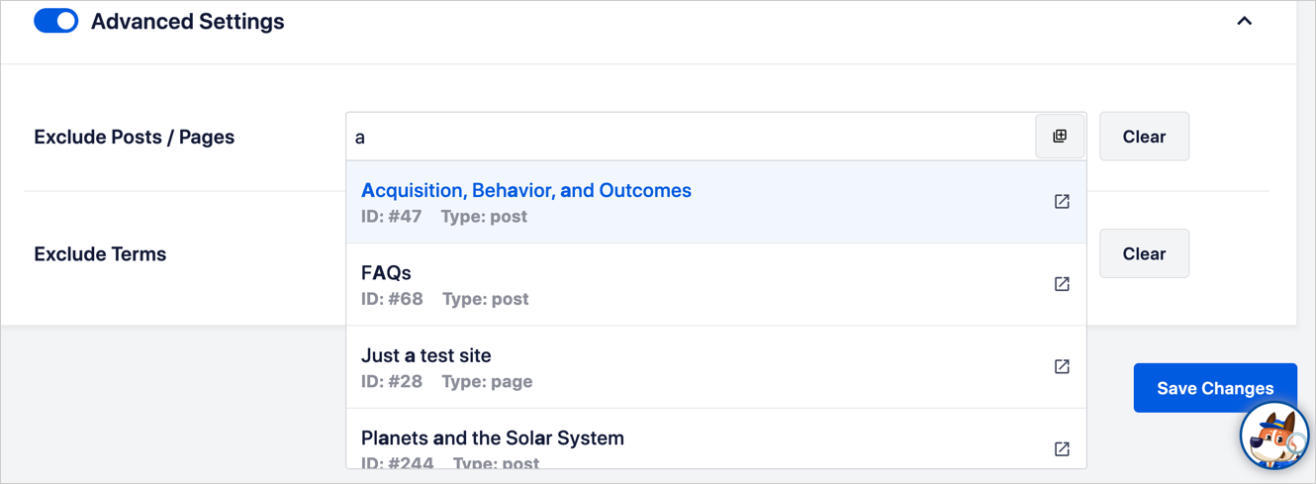The width and height of the screenshot is (1316, 484).
Task: Open the Planets and the Solar System external link
Action: coord(1062,449)
